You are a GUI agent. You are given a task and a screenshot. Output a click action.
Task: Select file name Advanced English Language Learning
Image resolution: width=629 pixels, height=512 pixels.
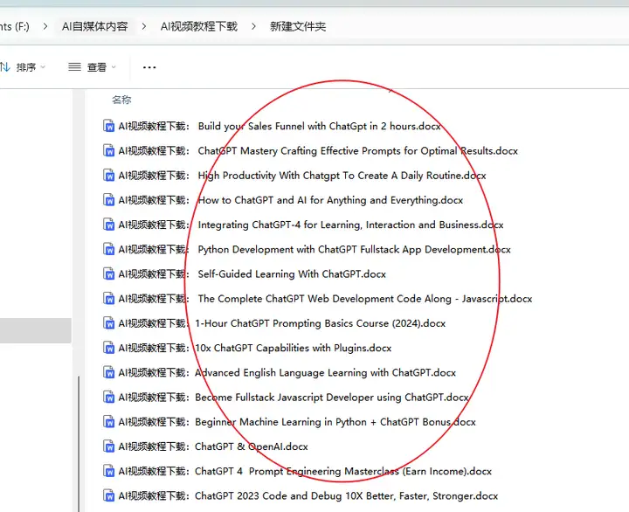tap(287, 373)
